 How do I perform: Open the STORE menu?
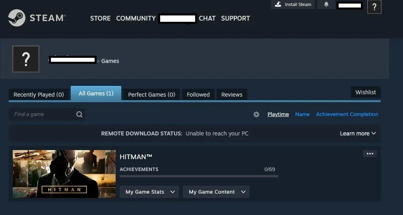(100, 19)
